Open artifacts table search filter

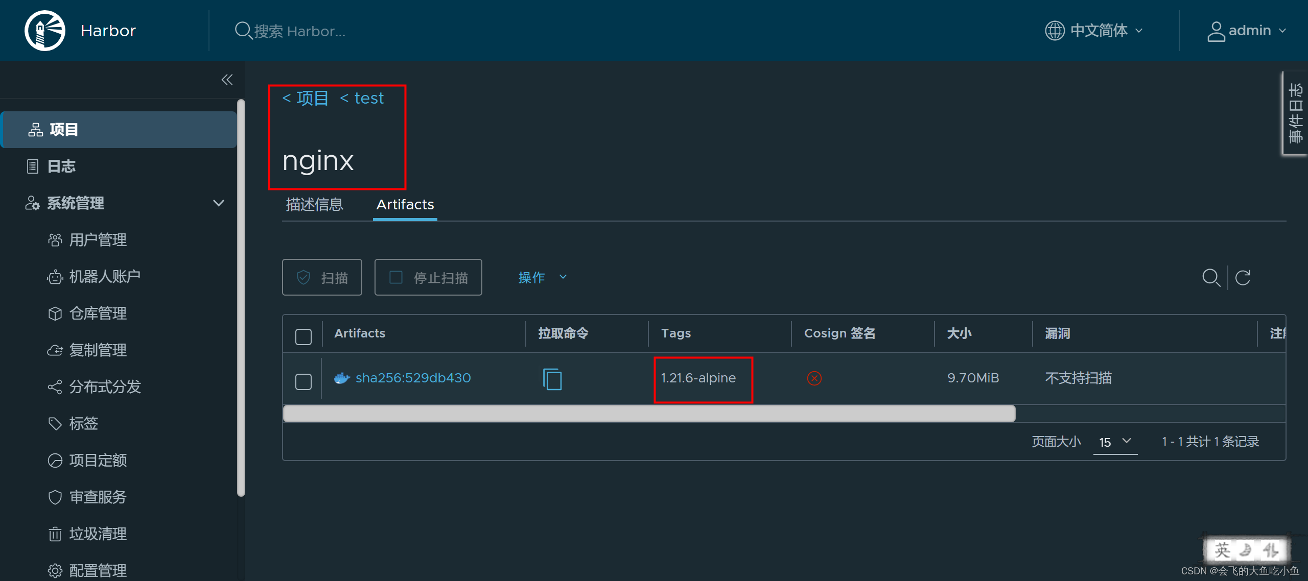point(1211,278)
